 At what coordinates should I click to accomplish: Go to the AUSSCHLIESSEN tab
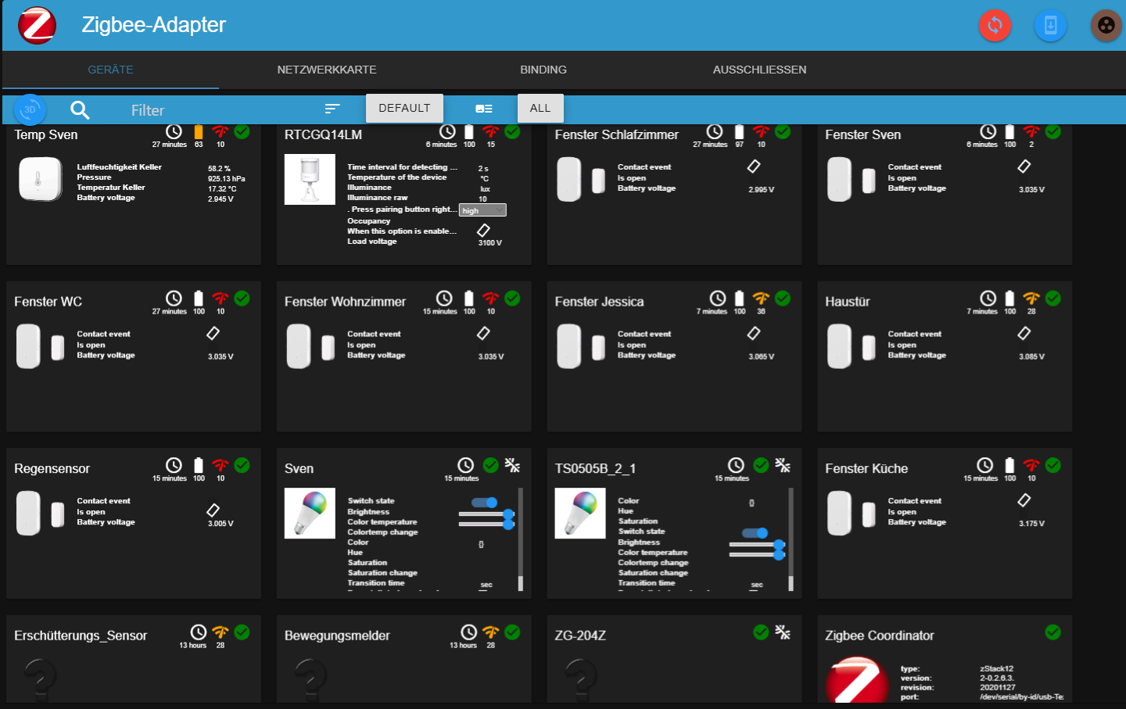(x=759, y=70)
